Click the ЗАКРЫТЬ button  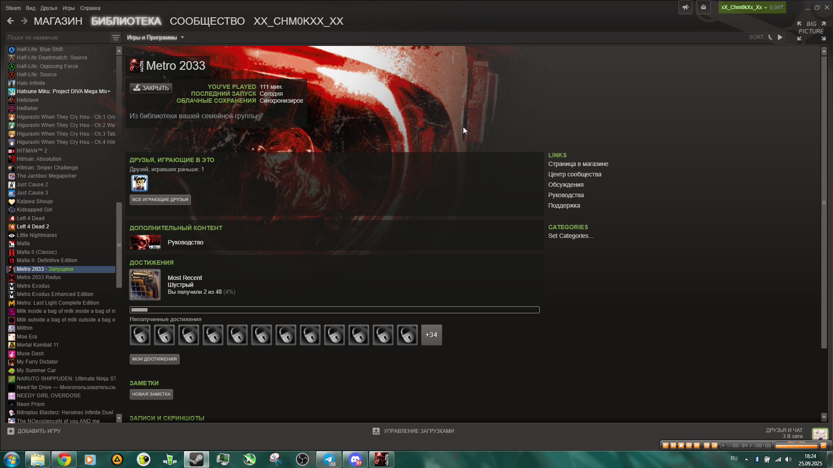point(151,88)
